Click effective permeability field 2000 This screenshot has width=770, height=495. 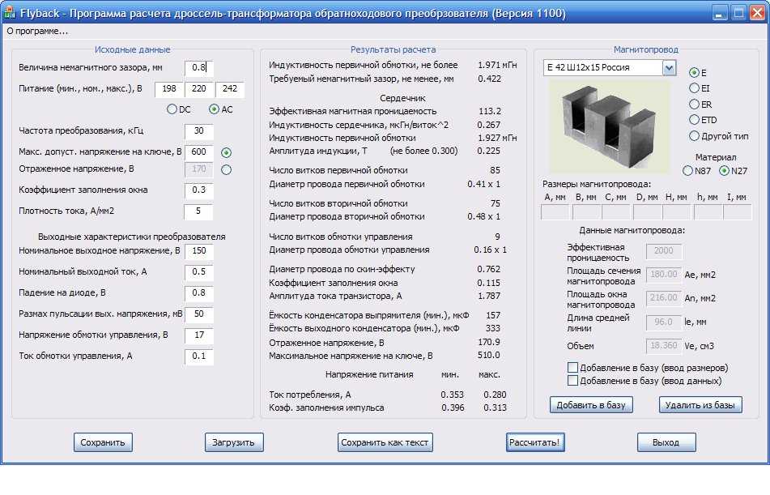(663, 251)
